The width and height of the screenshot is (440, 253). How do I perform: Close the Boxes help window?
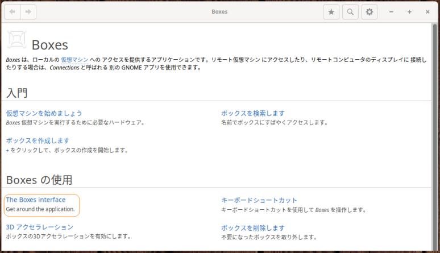click(427, 12)
